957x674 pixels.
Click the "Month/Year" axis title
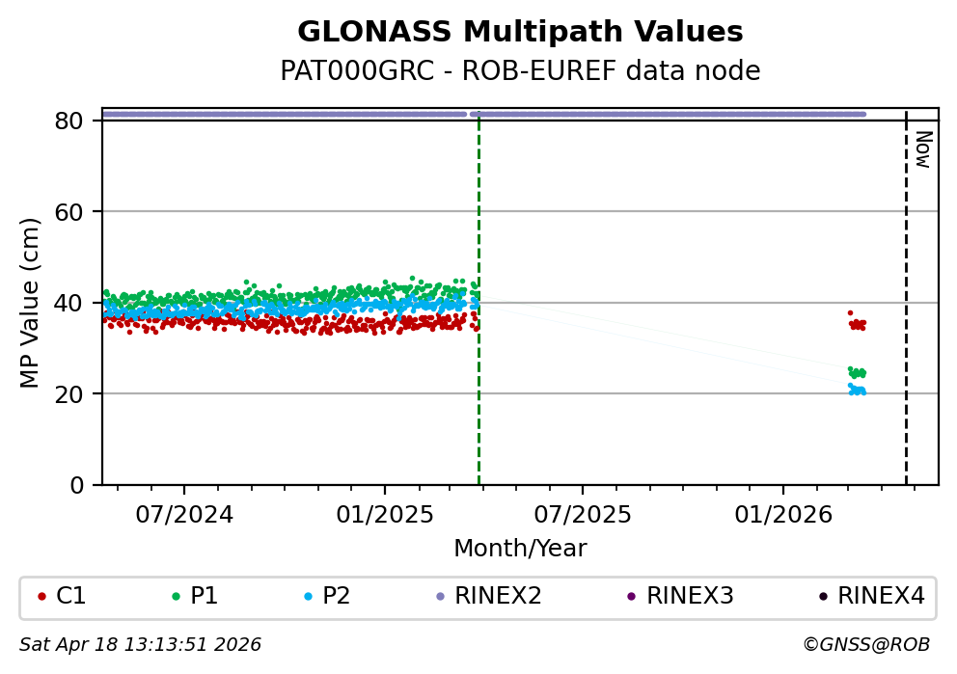520,549
